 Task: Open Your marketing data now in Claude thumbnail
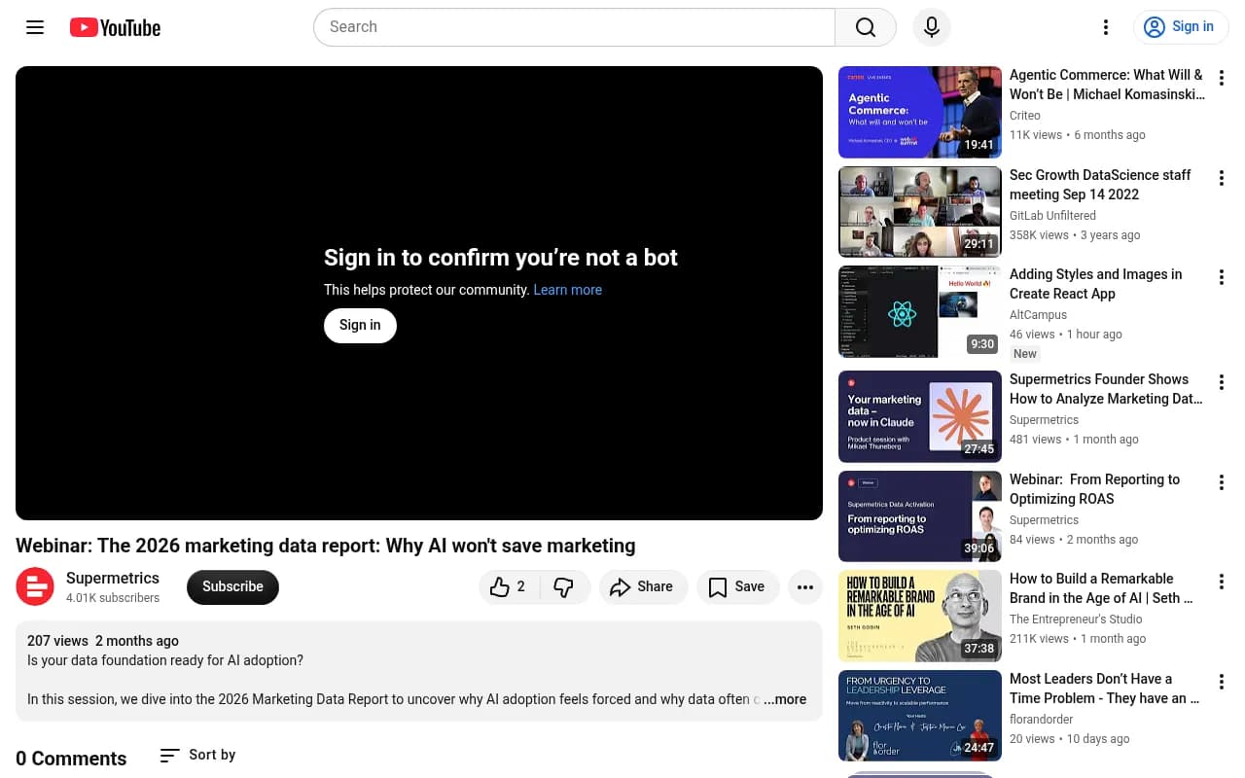coord(920,416)
